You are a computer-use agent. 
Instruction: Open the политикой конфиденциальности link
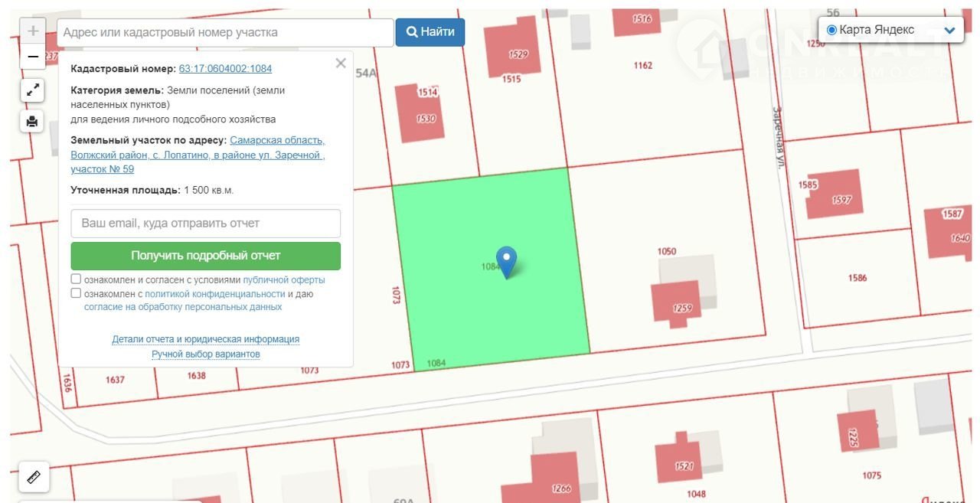coord(215,294)
